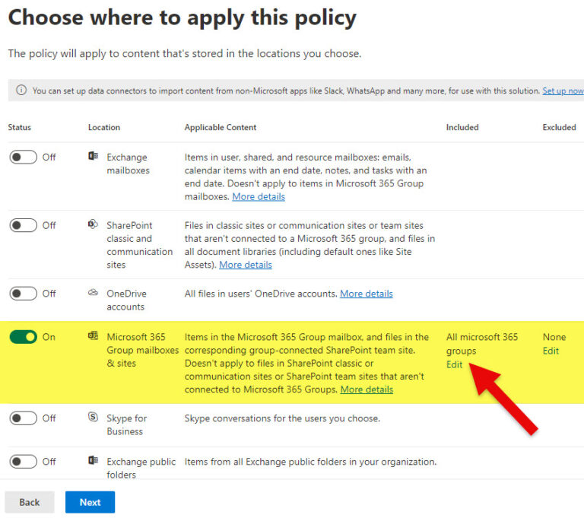The width and height of the screenshot is (584, 518).
Task: Open More details for Microsoft 365 Groups
Action: 367,389
